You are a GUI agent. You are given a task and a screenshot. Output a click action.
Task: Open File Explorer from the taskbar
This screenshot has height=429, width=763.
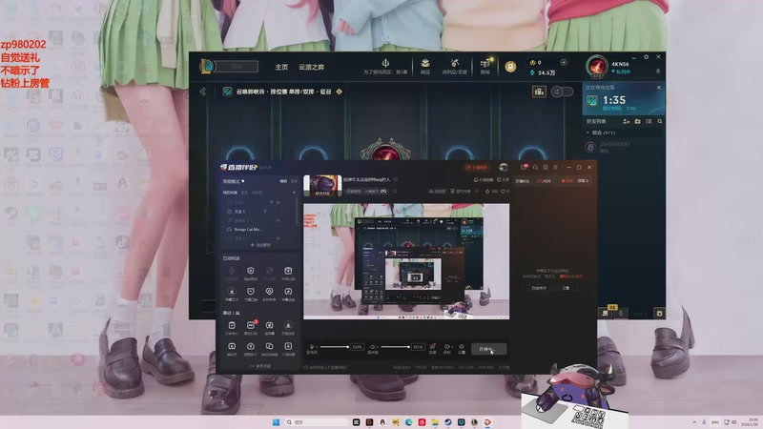[435, 422]
